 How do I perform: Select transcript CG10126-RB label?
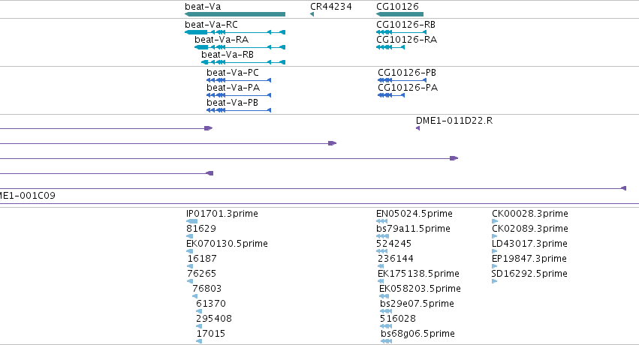(405, 25)
